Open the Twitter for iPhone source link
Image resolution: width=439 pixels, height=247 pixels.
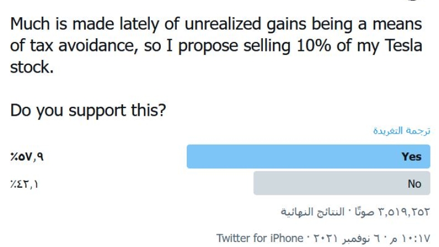259,239
